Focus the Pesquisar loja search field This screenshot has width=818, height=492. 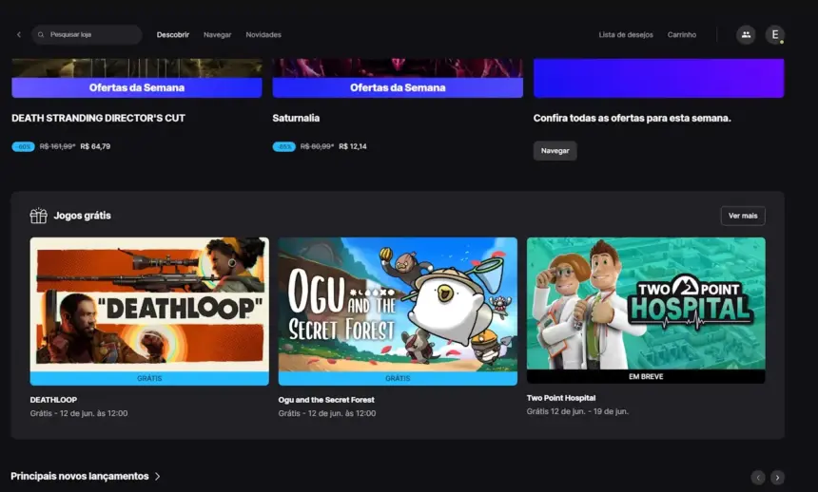click(x=87, y=34)
